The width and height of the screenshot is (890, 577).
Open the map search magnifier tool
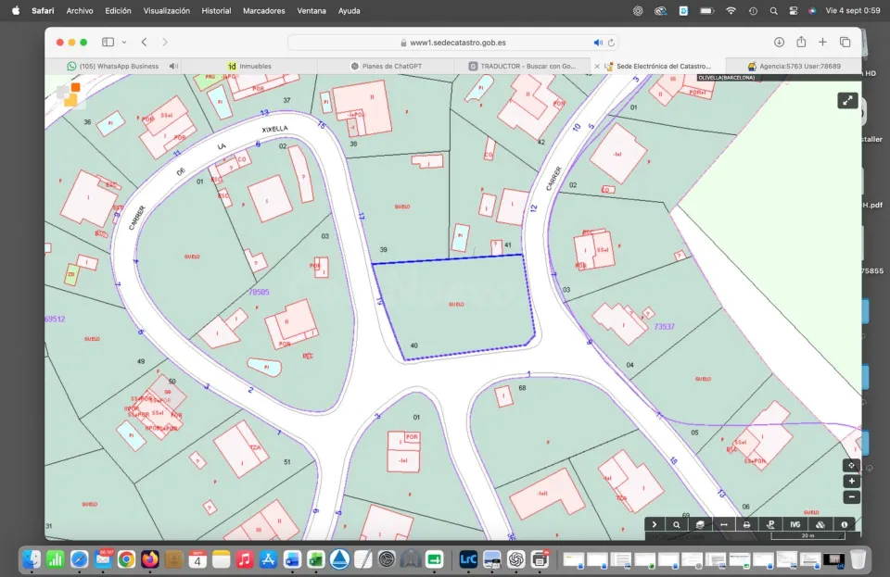(677, 524)
